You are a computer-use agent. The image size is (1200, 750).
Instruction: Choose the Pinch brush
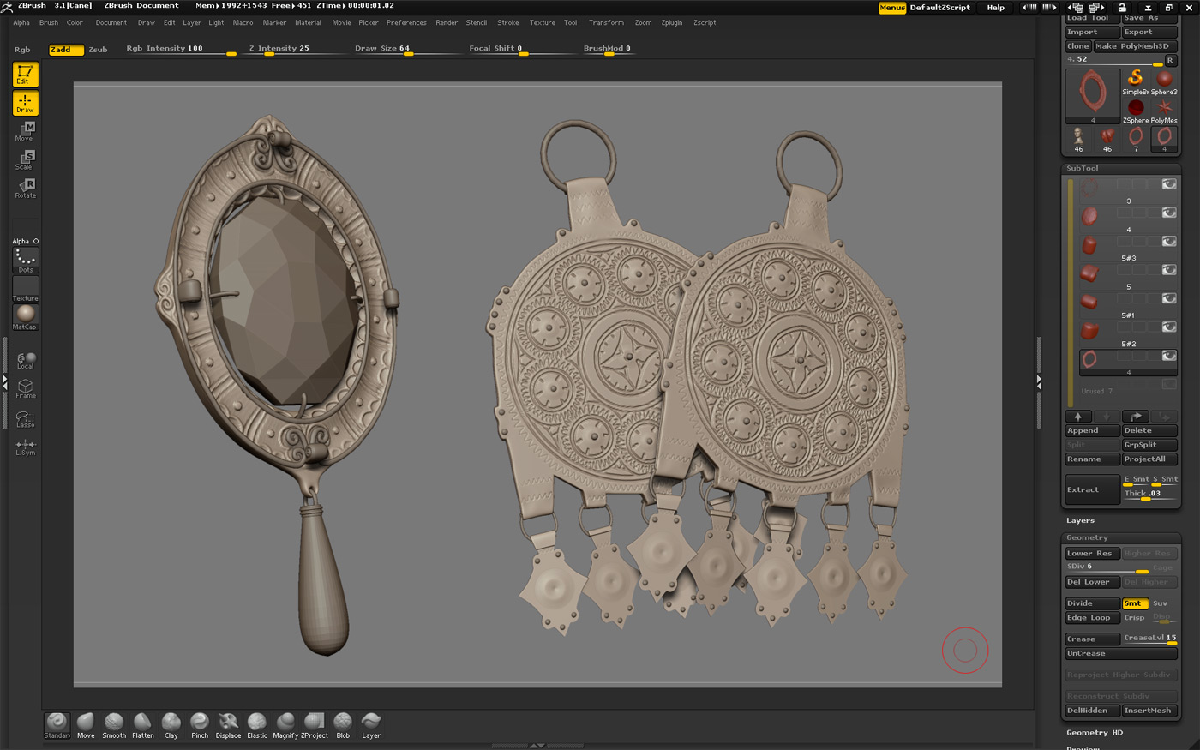(200, 725)
